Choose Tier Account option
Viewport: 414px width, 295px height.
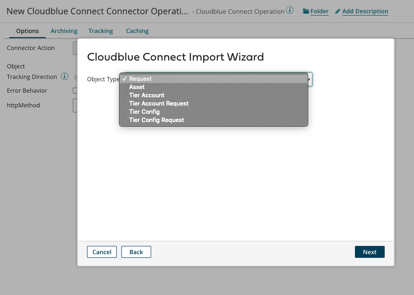tap(213, 95)
